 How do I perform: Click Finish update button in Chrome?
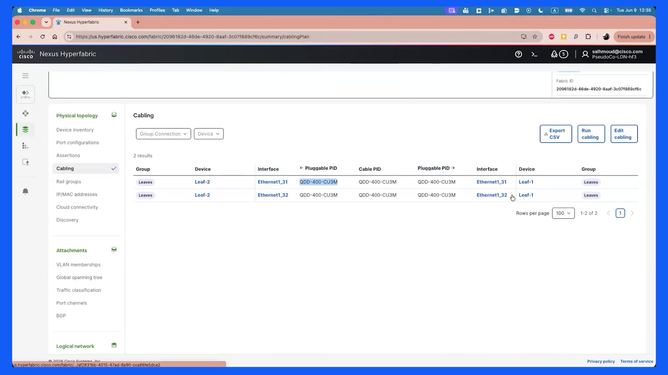point(634,37)
